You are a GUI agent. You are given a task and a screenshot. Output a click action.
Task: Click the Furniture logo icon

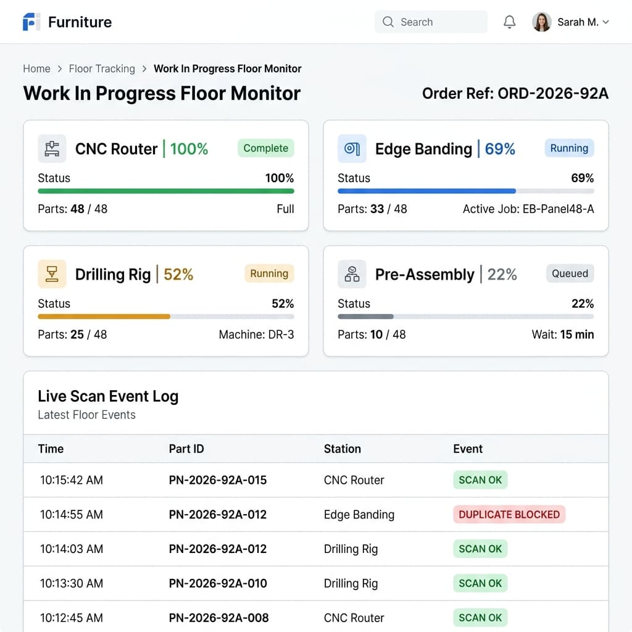[31, 22]
